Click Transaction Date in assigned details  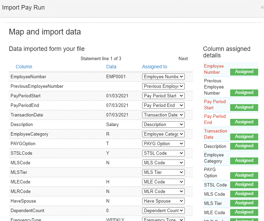pyautogui.click(x=216, y=134)
